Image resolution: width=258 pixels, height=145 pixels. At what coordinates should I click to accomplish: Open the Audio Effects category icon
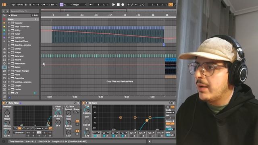tap(4, 67)
